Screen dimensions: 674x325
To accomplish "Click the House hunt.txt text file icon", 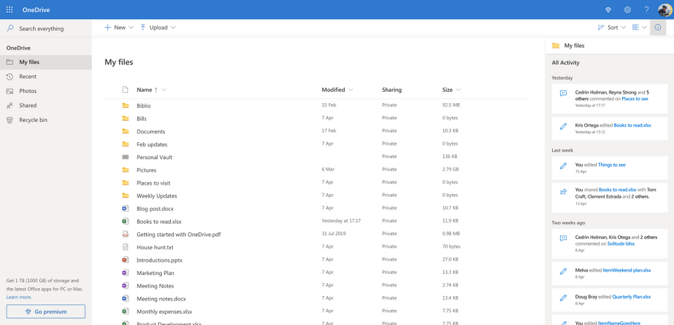I will (125, 247).
